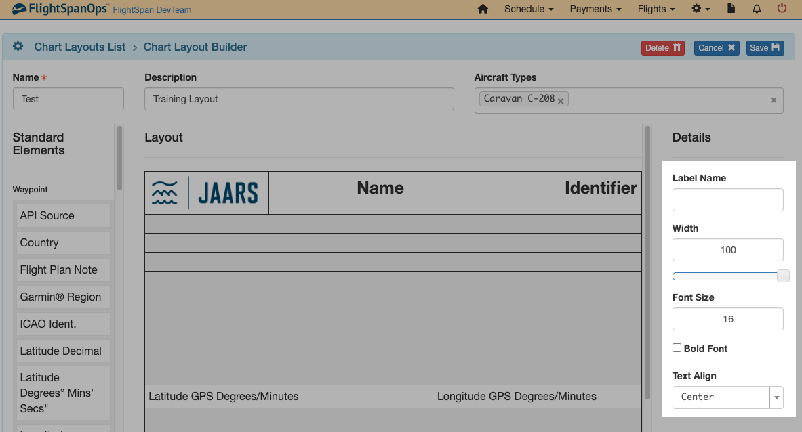Click the Standard Elements panel scrollbar

119,158
